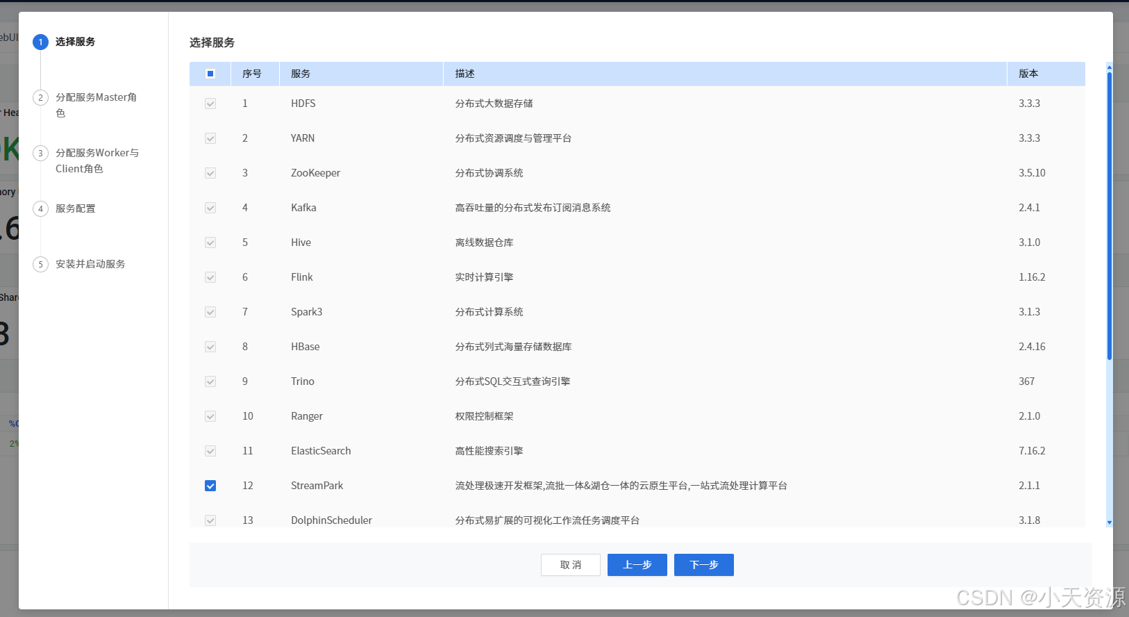Click description 离线数据仓库
The image size is (1129, 617).
coord(485,242)
